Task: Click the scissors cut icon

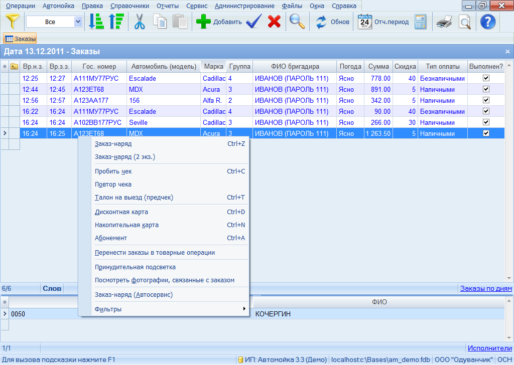Action: click(x=140, y=22)
